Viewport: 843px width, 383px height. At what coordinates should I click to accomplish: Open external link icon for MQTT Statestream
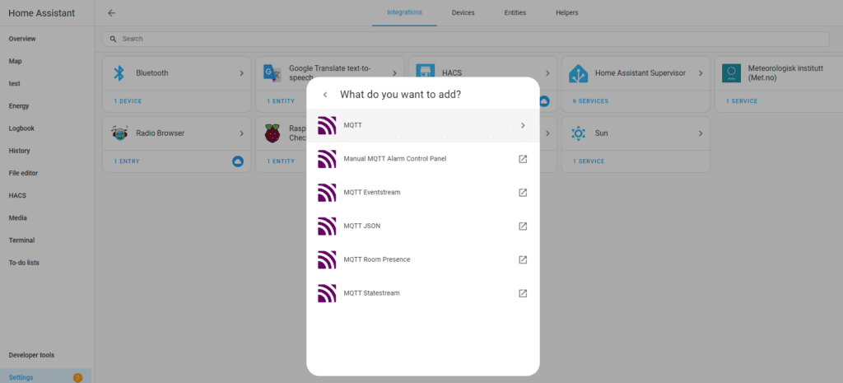tap(523, 293)
